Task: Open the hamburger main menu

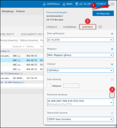Action: coord(112,4)
